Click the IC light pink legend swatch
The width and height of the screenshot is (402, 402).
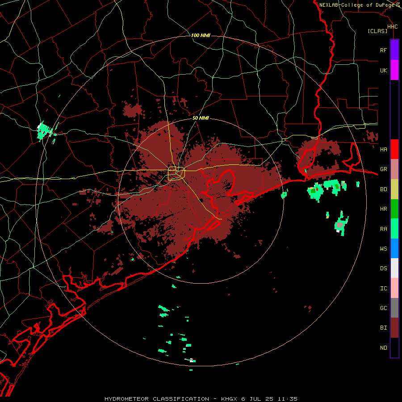tap(394, 288)
